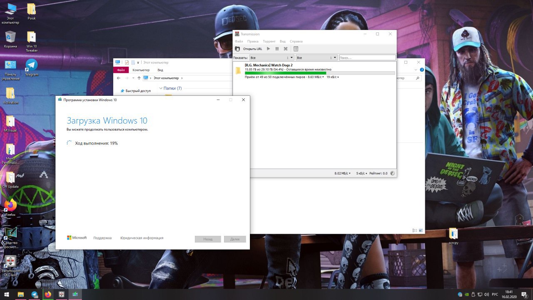Open a torrent file in Transmission toolbar
Screen dimensions: 533x300
tap(237, 49)
